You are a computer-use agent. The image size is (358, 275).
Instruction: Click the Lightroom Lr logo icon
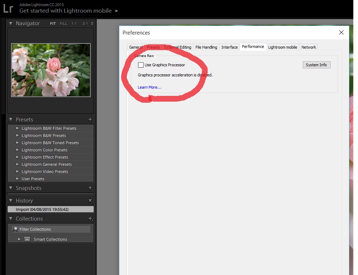coord(8,8)
